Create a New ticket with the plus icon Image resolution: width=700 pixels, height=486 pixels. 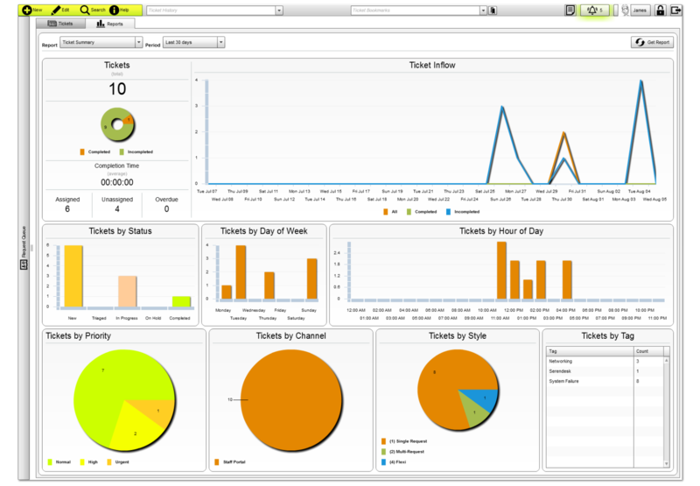(x=27, y=10)
